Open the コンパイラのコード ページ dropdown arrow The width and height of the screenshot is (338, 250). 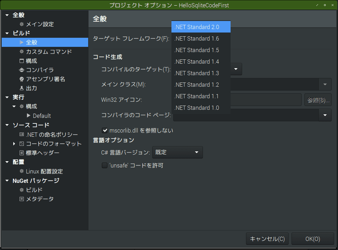point(325,115)
